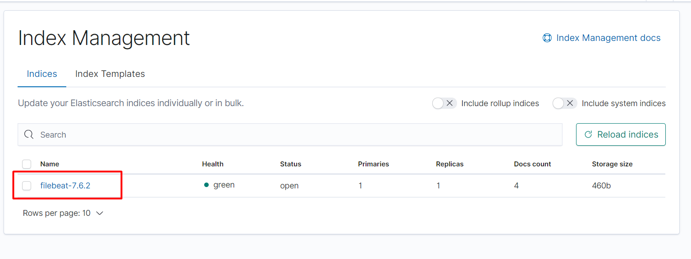Click the refresh icon in Reload indices
The width and height of the screenshot is (691, 259).
tap(588, 134)
